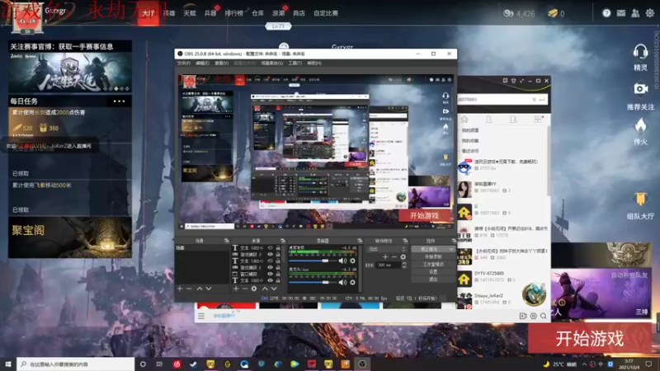The image size is (660, 371).
Task: Click 开始录制 start recording button in OBS
Action: [432, 256]
